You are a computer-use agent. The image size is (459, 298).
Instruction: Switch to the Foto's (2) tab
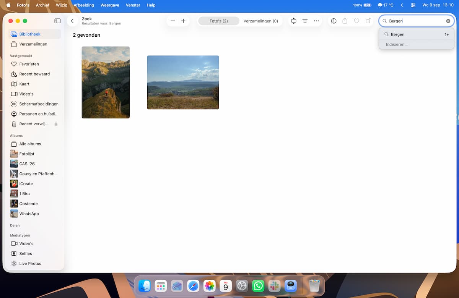click(219, 21)
